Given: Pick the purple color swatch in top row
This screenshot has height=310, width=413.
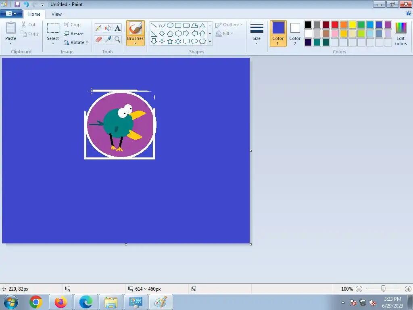Looking at the screenshot, I should 388,25.
